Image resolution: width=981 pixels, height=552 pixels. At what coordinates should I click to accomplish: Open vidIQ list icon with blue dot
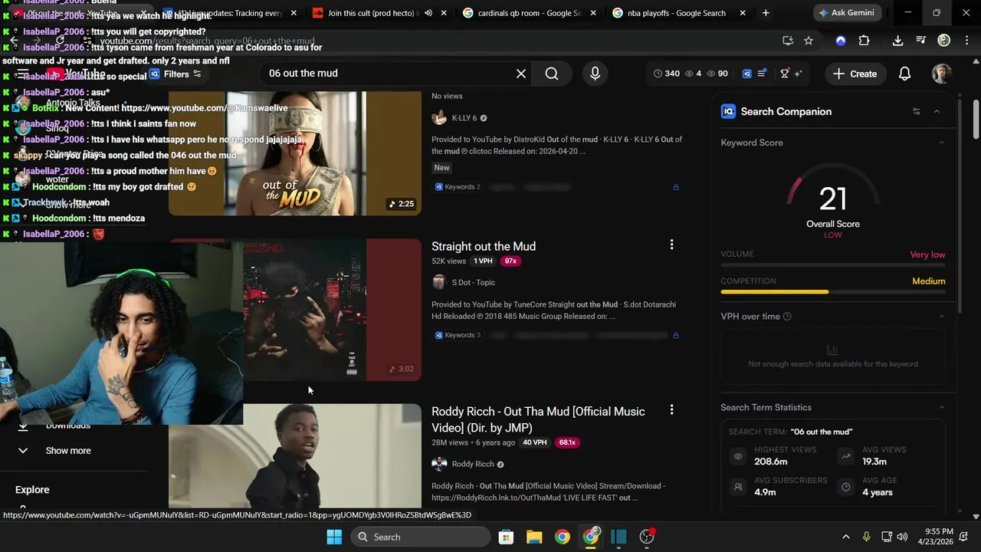pyautogui.click(x=762, y=74)
